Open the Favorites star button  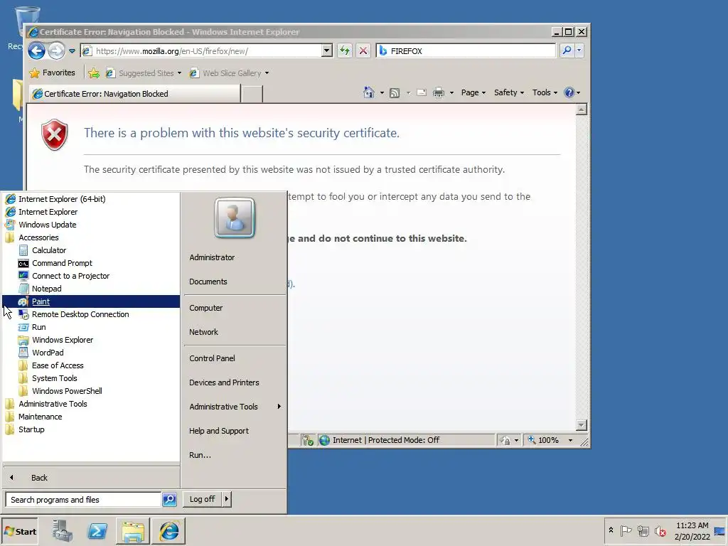pos(52,73)
